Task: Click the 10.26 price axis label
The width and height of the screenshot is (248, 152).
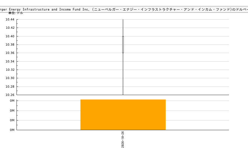Action: [10, 95]
